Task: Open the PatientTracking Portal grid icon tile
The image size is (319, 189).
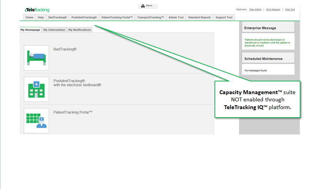Action: pos(37,121)
